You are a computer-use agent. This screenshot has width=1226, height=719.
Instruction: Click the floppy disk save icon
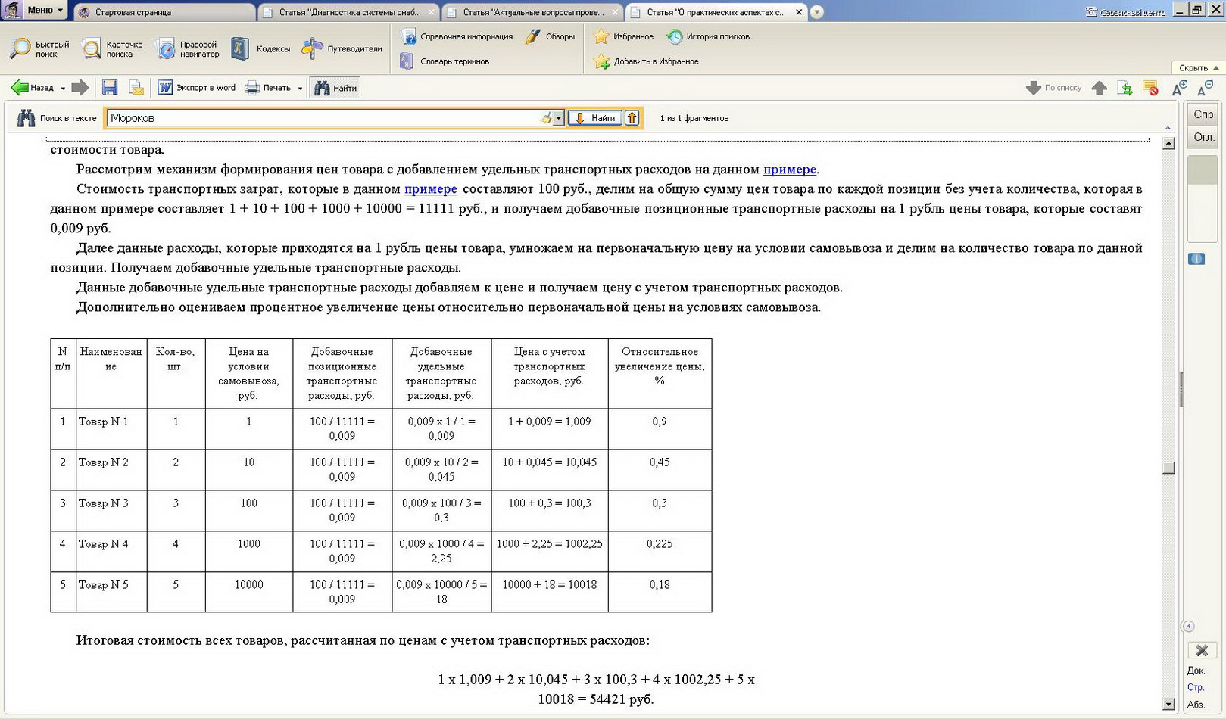click(x=110, y=88)
